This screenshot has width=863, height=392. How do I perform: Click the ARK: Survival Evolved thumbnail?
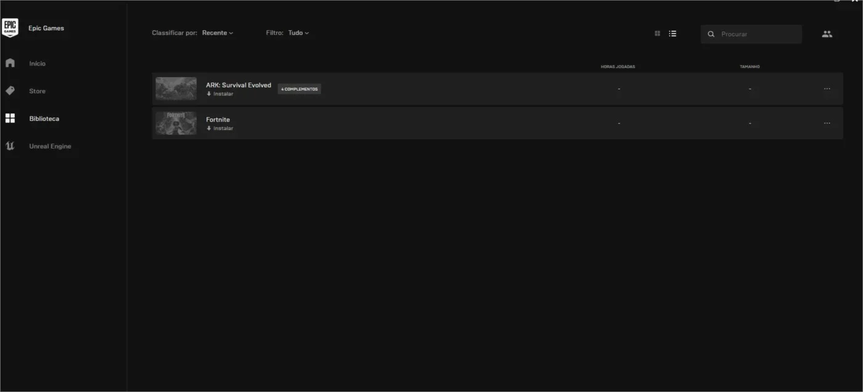[x=176, y=89]
